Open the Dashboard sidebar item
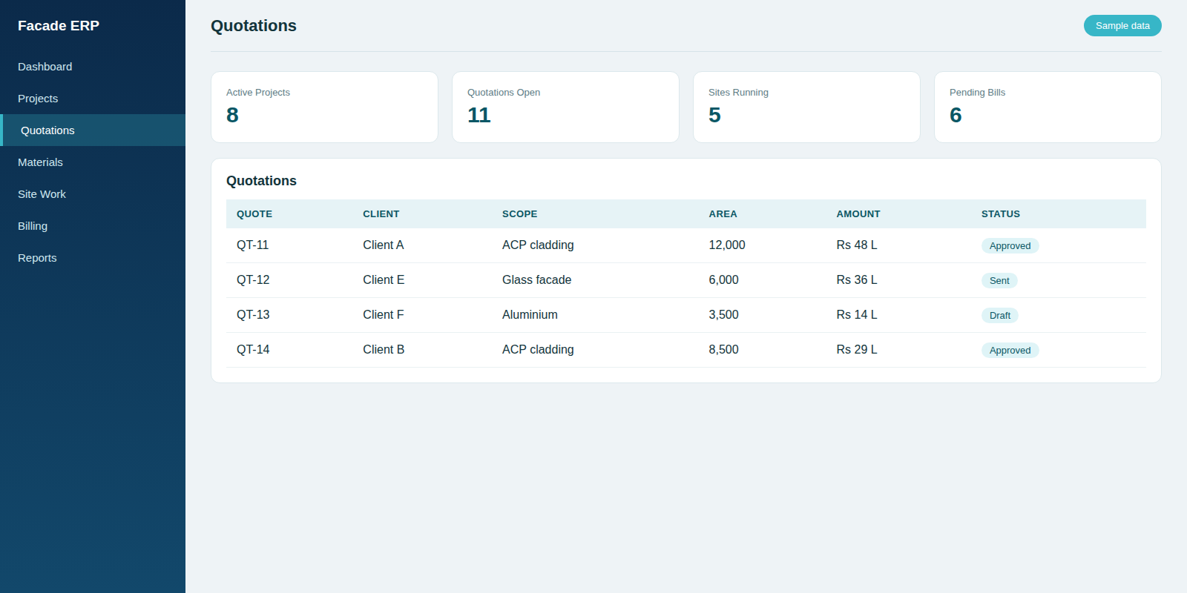The image size is (1187, 593). click(x=92, y=67)
